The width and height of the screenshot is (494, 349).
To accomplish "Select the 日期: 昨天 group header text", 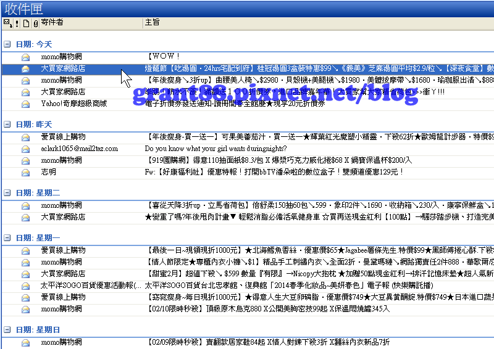I will coord(34,125).
